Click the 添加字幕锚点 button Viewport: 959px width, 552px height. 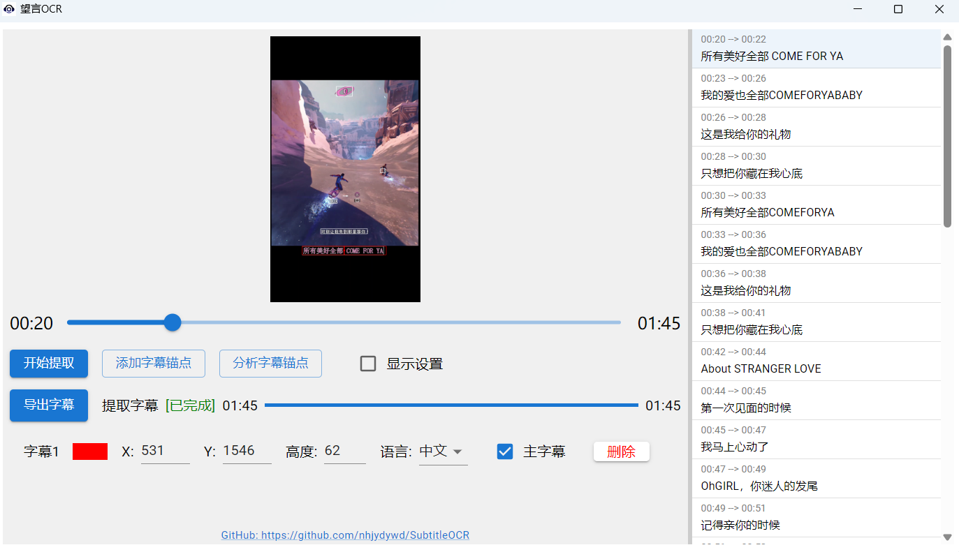(154, 364)
